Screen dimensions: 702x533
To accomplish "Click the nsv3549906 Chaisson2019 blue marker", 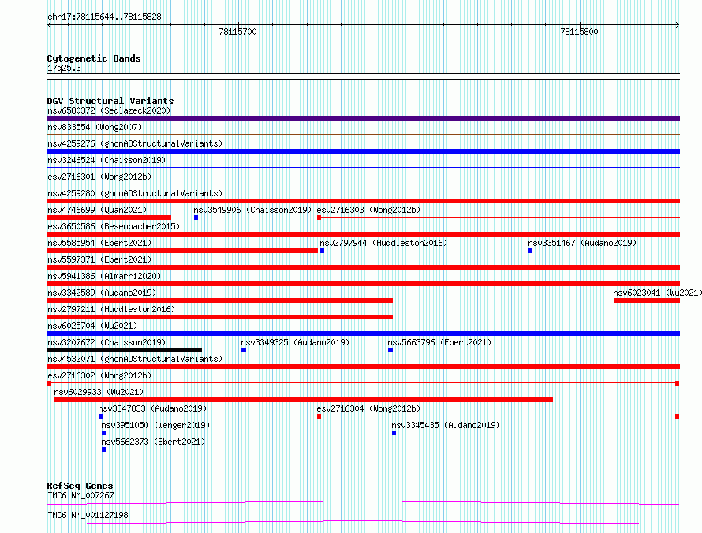I will [x=196, y=218].
